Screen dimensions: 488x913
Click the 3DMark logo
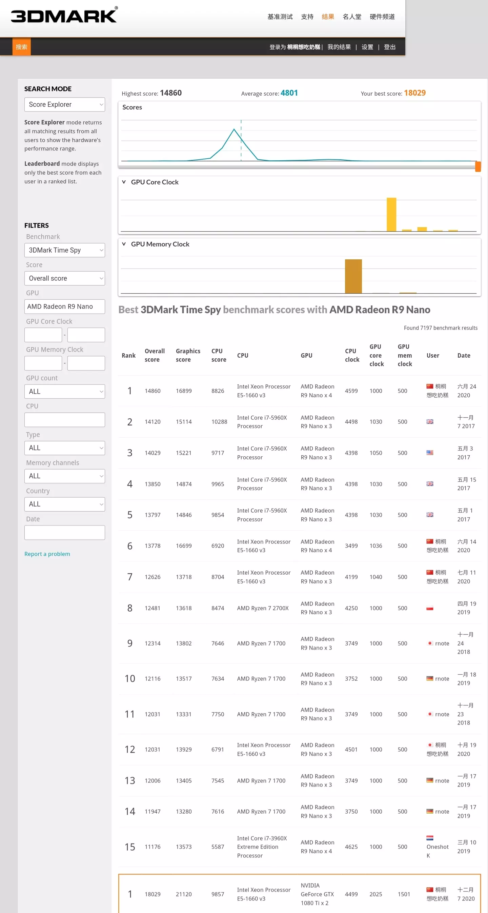[64, 16]
